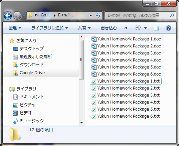
Task: Click the ダウンロード folder icon
Action: coord(15,65)
